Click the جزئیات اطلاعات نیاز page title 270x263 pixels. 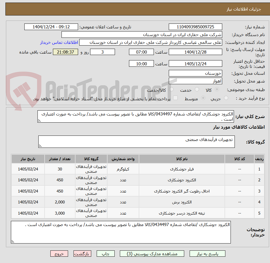[244, 9]
